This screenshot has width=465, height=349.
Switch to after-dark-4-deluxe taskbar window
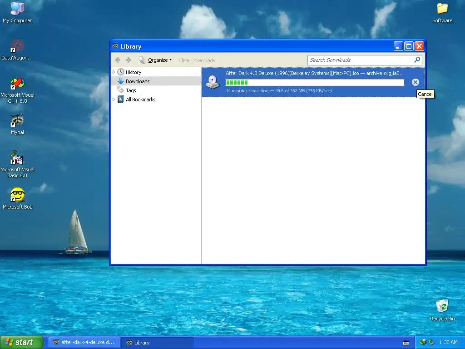tap(84, 342)
